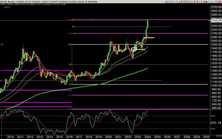Click the 2027 year label on time axis
The width and height of the screenshot is (222, 139).
pos(177,137)
